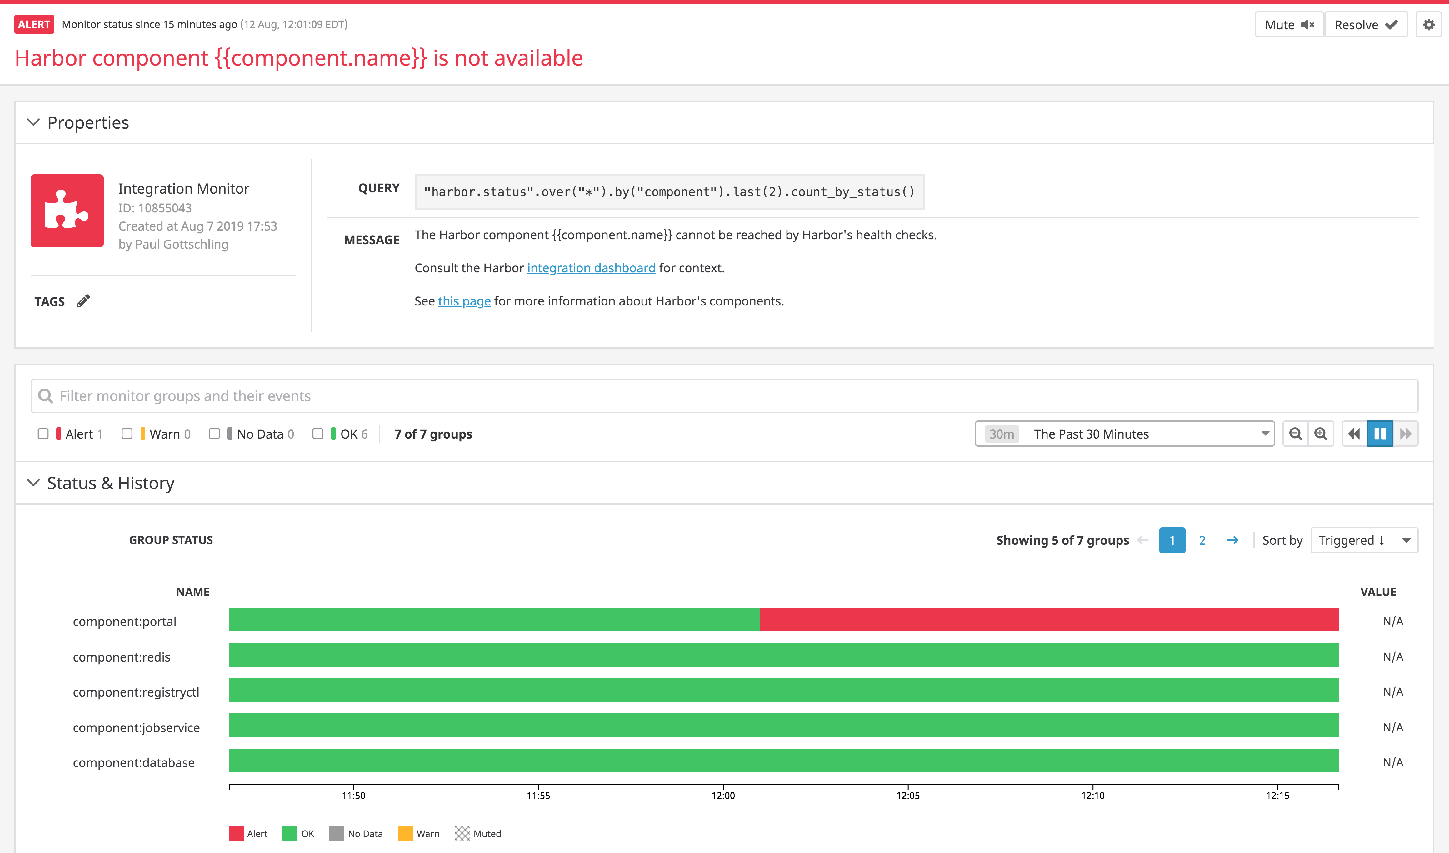Click the settings gear icon
This screenshot has height=853, width=1449.
1428,25
